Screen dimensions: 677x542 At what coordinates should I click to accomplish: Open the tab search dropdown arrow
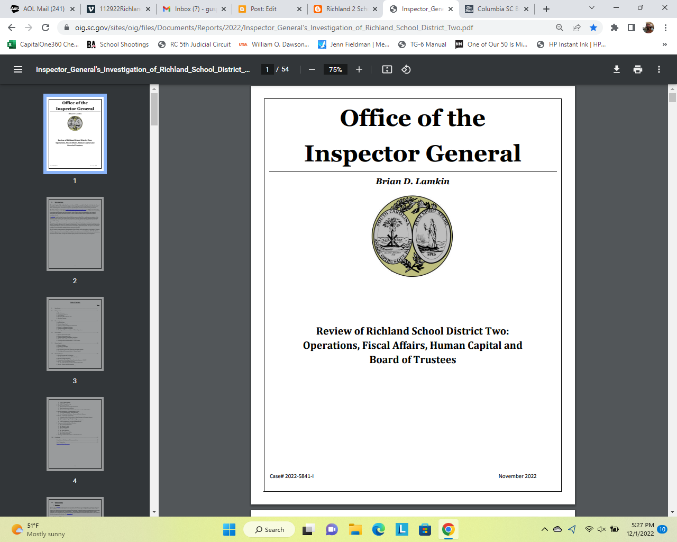click(x=592, y=8)
